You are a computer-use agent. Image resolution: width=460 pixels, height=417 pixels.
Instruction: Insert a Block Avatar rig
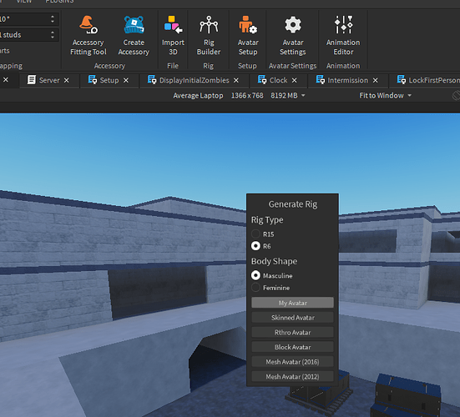click(292, 347)
